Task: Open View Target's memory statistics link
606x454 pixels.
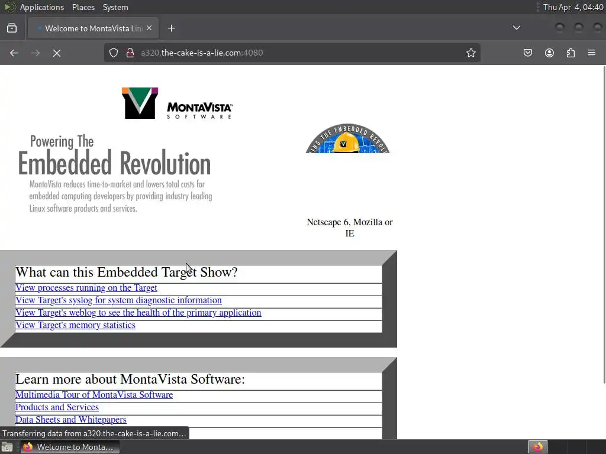Action: 75,325
